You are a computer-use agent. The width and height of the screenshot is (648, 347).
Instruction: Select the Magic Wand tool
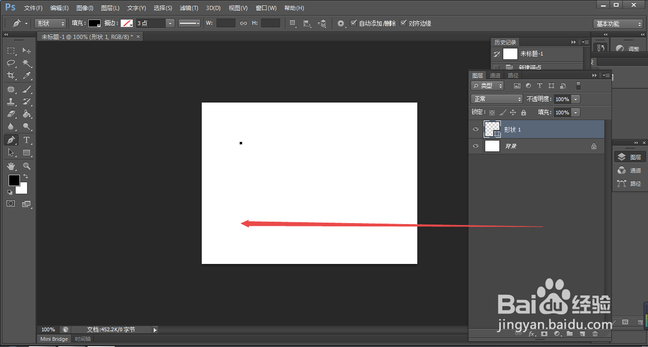pyautogui.click(x=27, y=63)
